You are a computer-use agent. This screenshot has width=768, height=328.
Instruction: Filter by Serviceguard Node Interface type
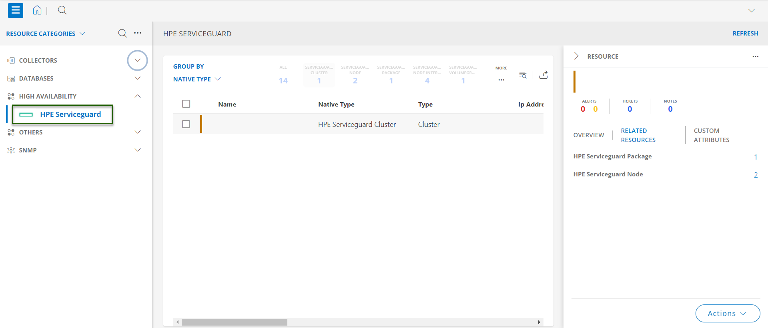click(x=427, y=75)
